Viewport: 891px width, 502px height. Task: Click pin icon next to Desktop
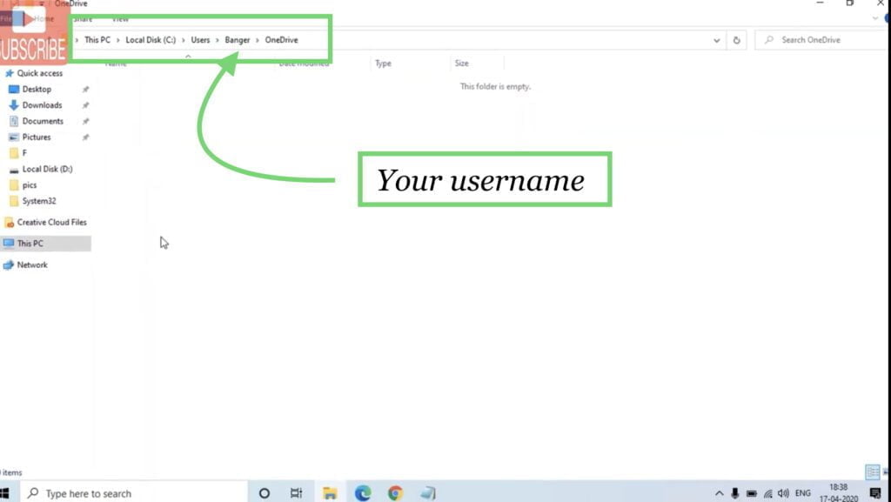[85, 89]
